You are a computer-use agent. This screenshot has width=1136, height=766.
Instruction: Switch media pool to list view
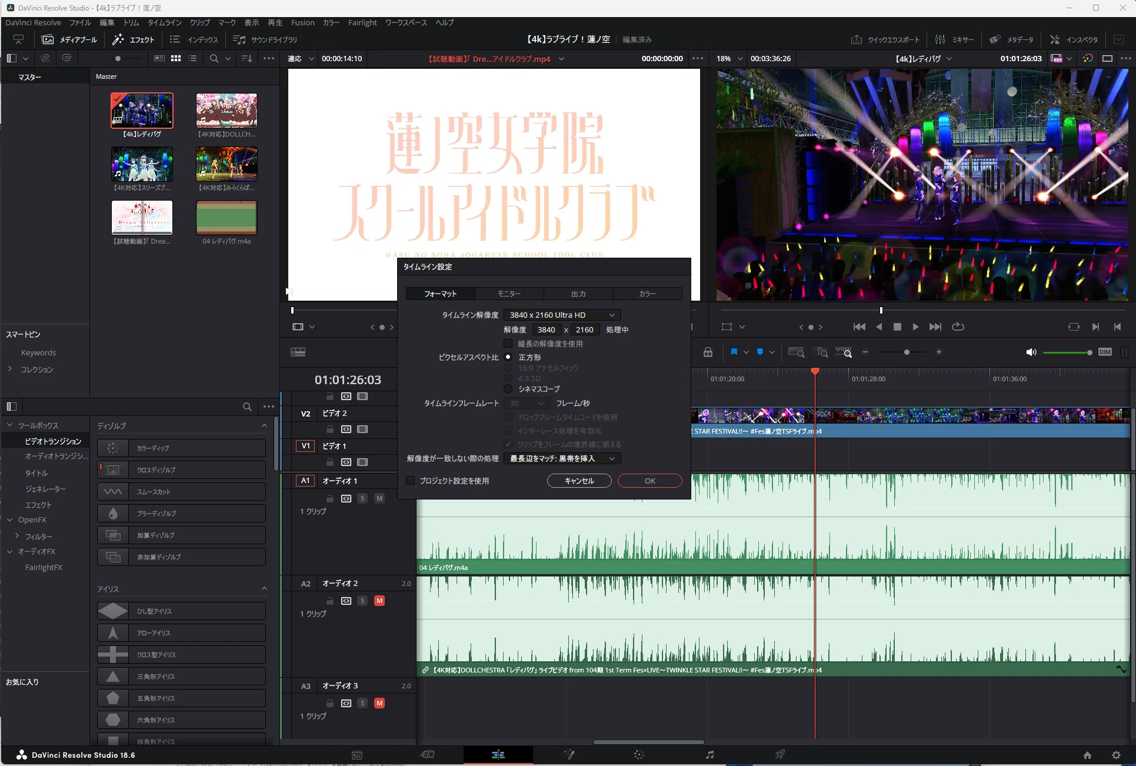pyautogui.click(x=192, y=58)
